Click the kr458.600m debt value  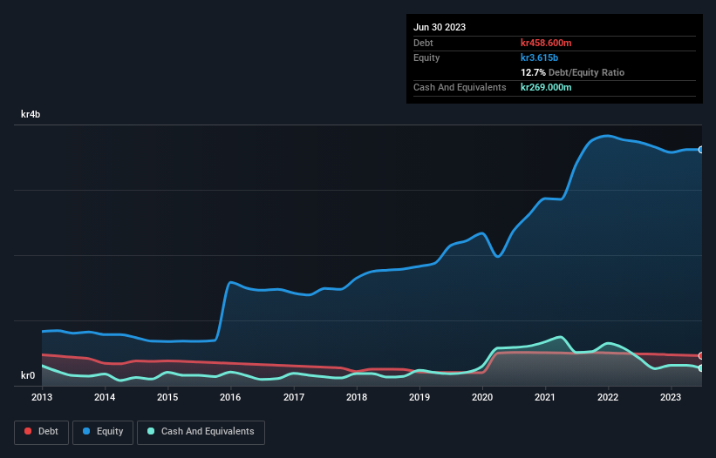click(x=546, y=43)
